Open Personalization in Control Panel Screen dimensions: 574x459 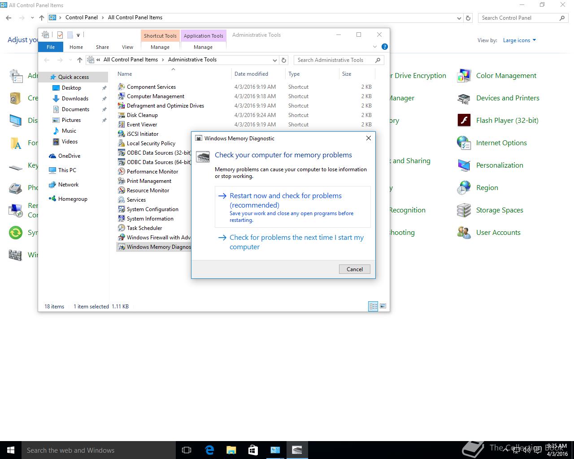click(x=490, y=165)
